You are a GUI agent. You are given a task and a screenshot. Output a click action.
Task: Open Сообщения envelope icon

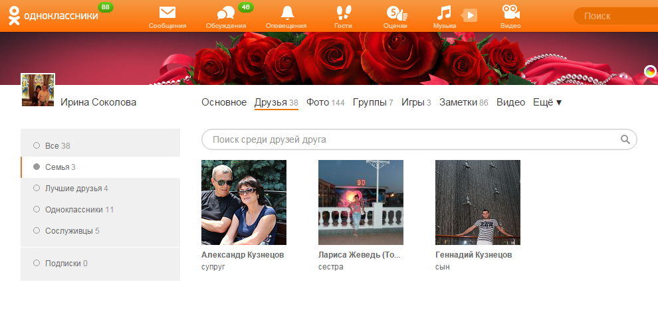167,13
